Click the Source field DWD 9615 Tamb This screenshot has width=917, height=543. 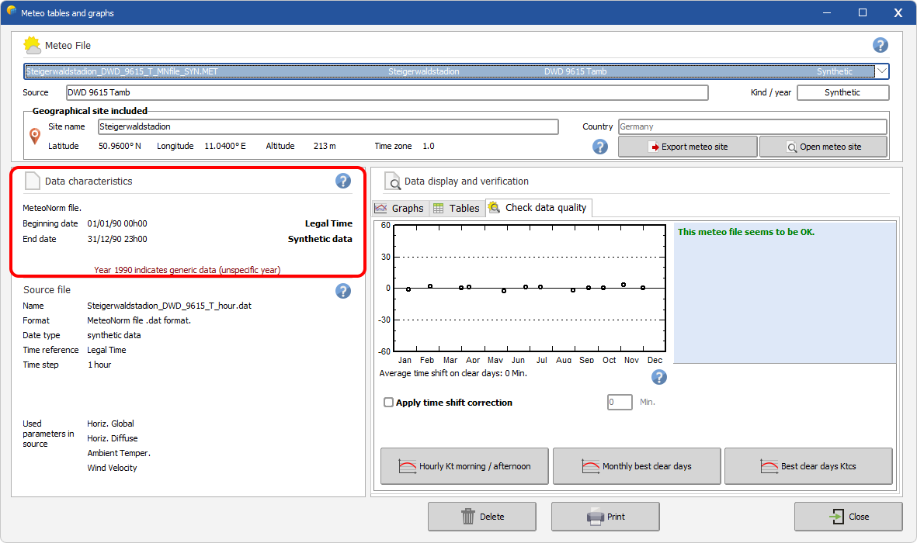point(387,92)
